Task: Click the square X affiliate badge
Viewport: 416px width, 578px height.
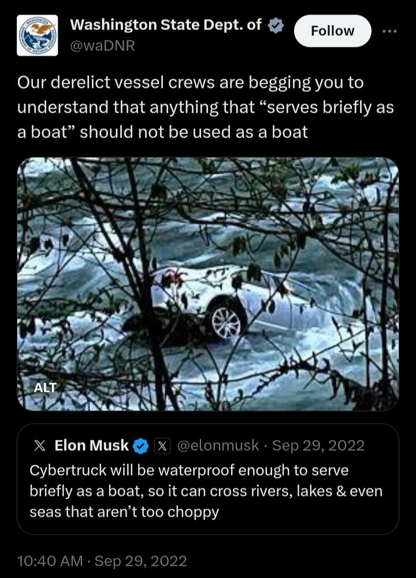Action: click(x=162, y=446)
